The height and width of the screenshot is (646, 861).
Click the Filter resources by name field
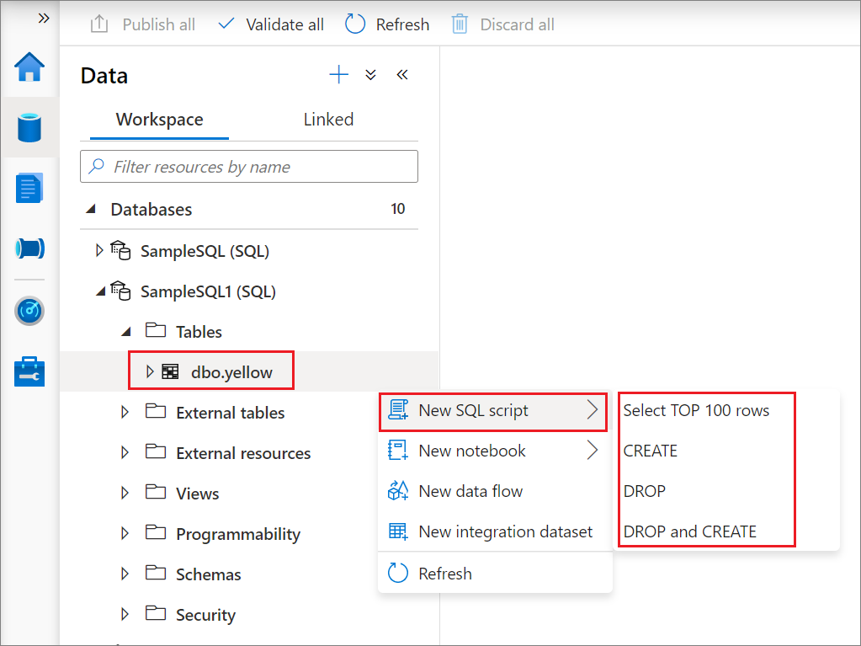click(249, 167)
